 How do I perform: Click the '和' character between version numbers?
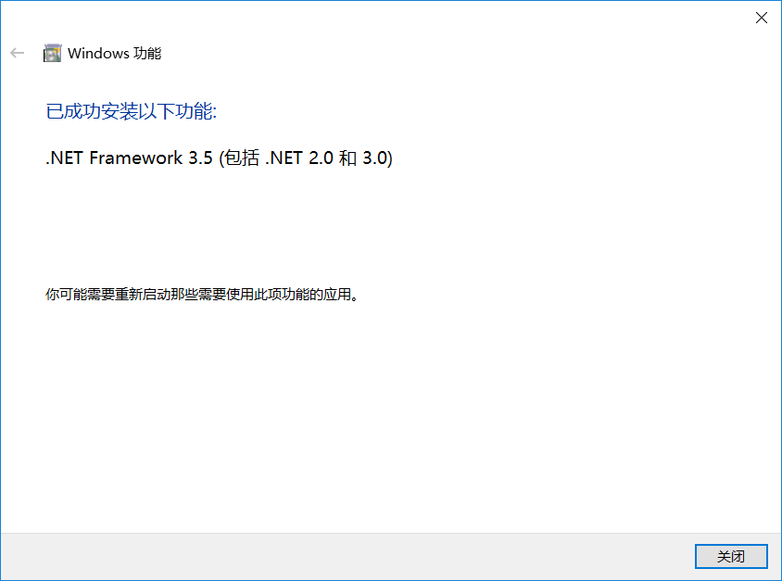coord(347,158)
